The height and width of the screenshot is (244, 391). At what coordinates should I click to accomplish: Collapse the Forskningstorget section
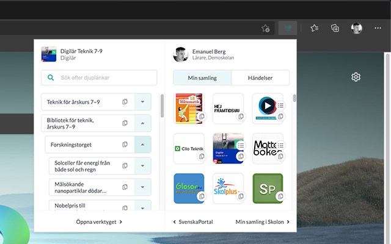coord(142,145)
